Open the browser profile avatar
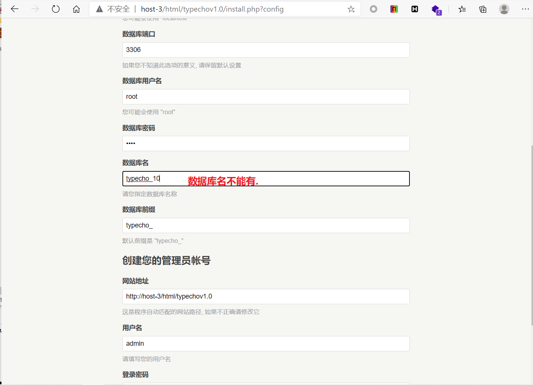The height and width of the screenshot is (385, 533). [504, 9]
